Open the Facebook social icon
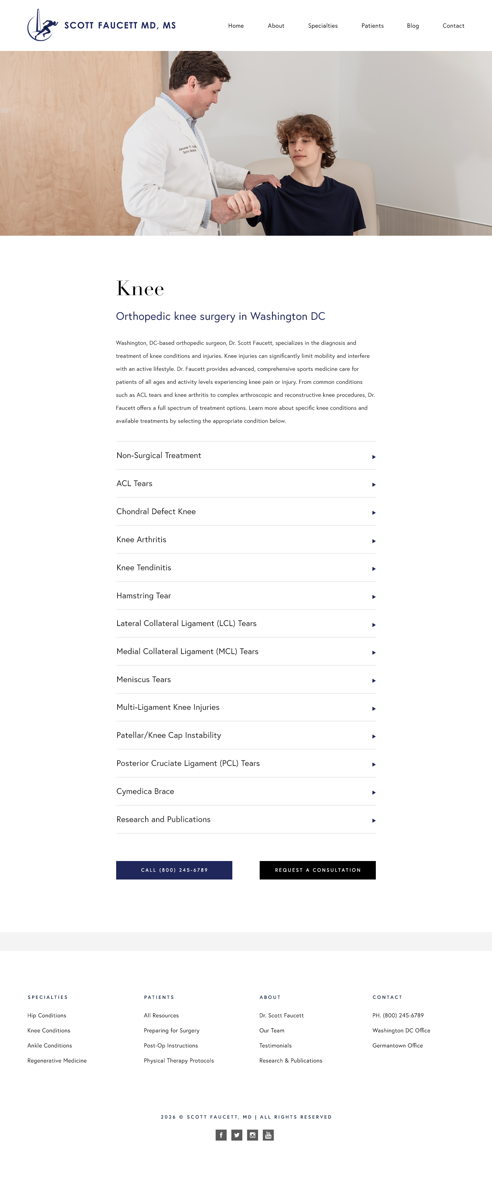 [221, 1135]
